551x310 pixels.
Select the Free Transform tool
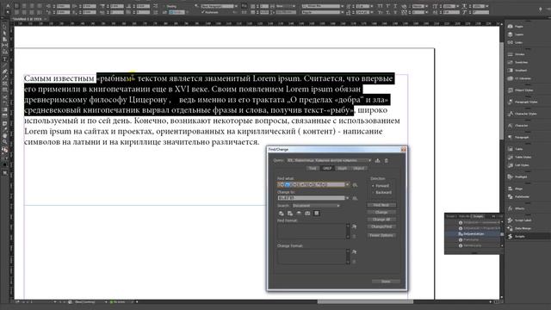(x=4, y=103)
